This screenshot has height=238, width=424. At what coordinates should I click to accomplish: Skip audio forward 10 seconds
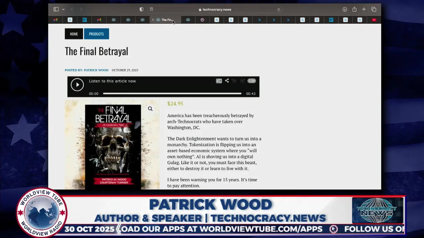(242, 81)
